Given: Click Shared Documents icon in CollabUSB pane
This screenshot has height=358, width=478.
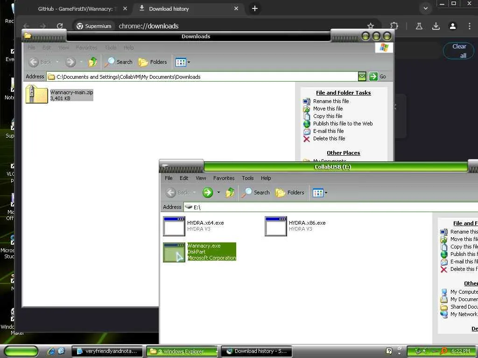Looking at the screenshot, I should click(444, 307).
